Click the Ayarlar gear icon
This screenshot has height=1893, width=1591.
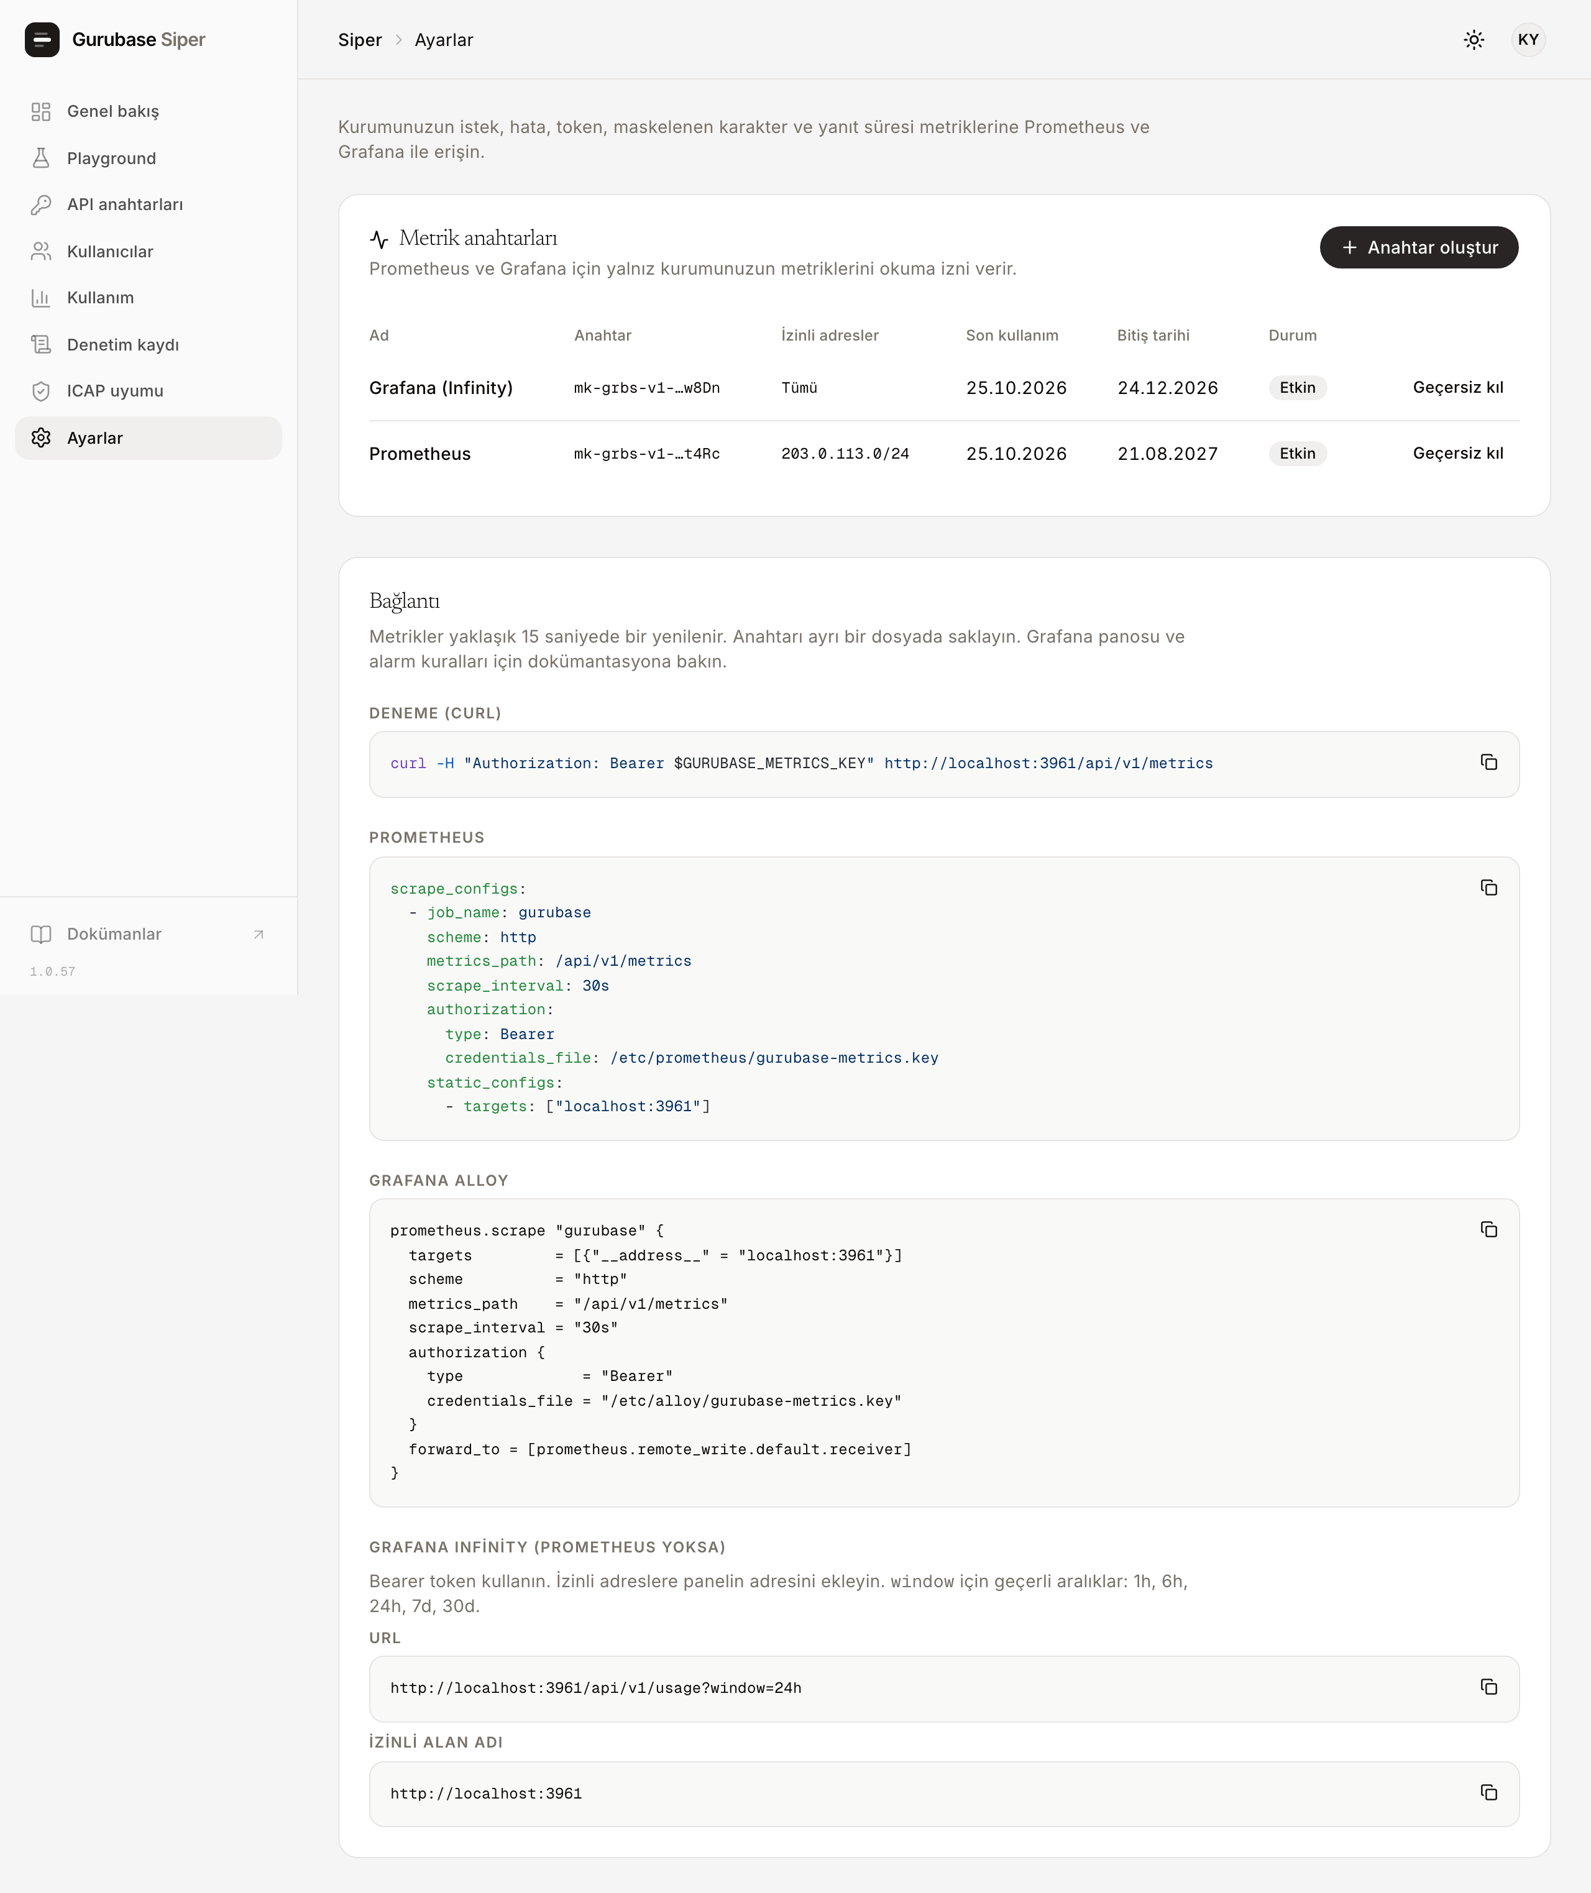click(40, 438)
